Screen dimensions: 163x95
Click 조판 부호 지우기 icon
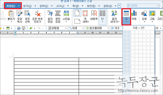[37, 16]
